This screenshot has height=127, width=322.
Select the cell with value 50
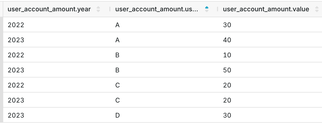pos(227,70)
